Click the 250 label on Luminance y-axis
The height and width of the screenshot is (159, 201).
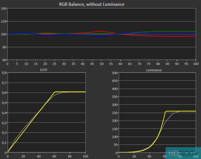115,113
